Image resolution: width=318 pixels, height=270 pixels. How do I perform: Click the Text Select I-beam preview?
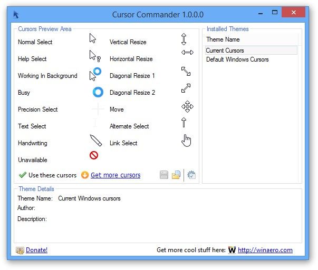[x=95, y=123]
